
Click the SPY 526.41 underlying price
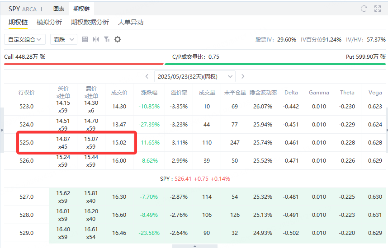pos(195,179)
